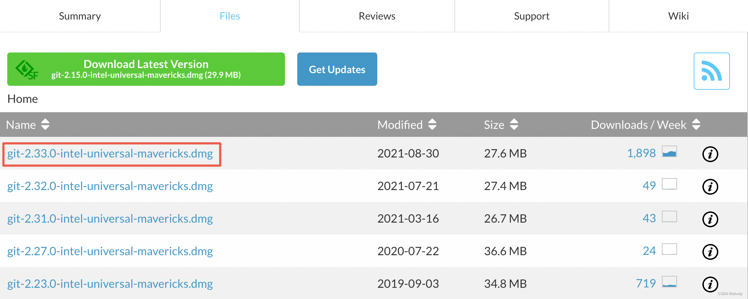Select the 26.7 MB size value
The image size is (748, 299).
(505, 219)
